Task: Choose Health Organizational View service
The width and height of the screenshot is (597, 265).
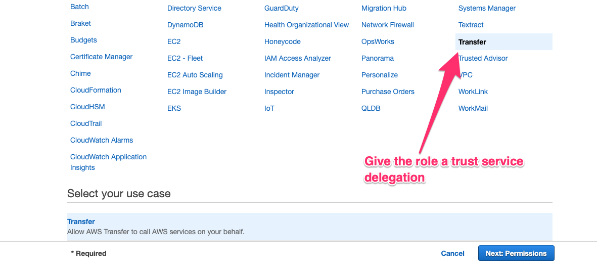Action: click(x=306, y=25)
